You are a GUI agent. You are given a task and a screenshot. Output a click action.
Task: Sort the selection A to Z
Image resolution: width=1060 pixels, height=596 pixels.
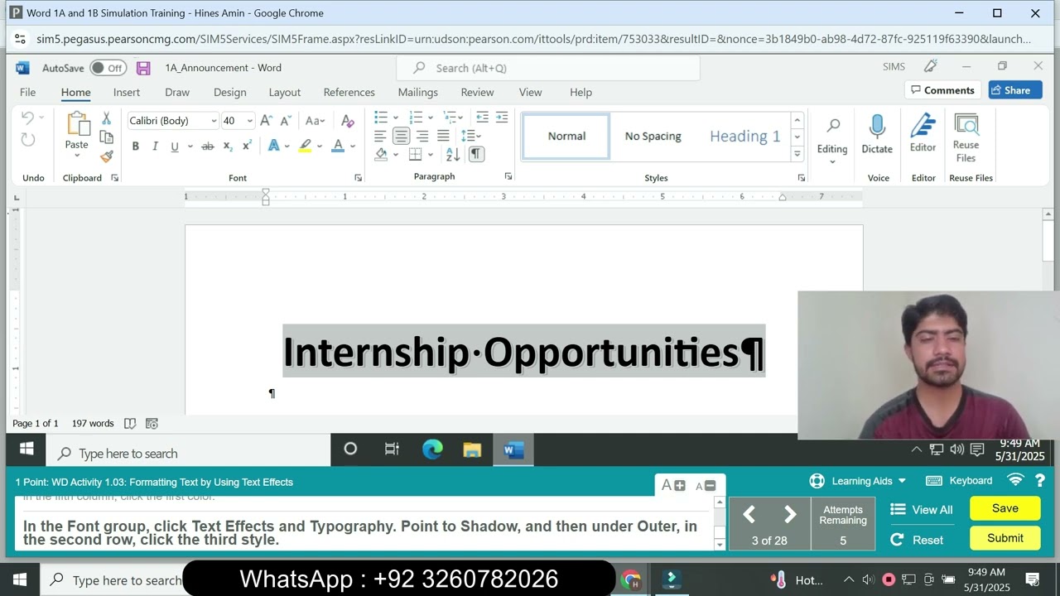(453, 154)
